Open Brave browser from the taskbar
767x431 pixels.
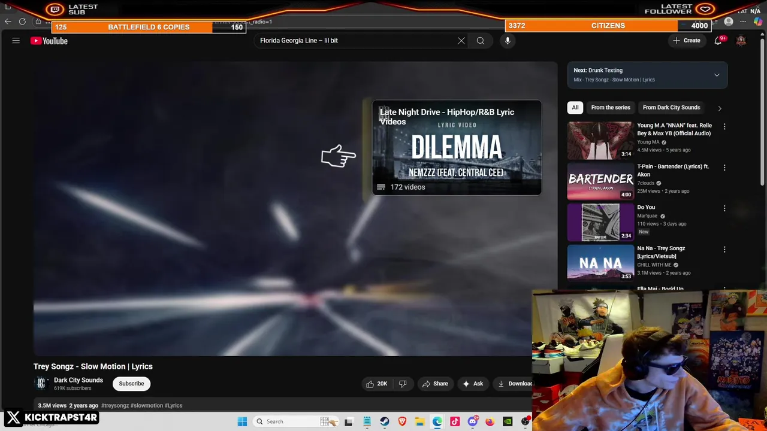[402, 421]
